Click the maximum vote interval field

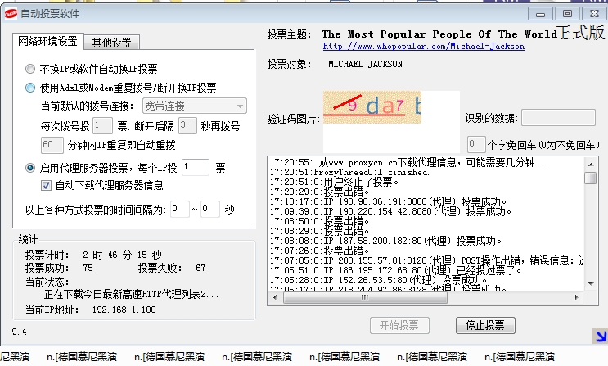[210, 209]
